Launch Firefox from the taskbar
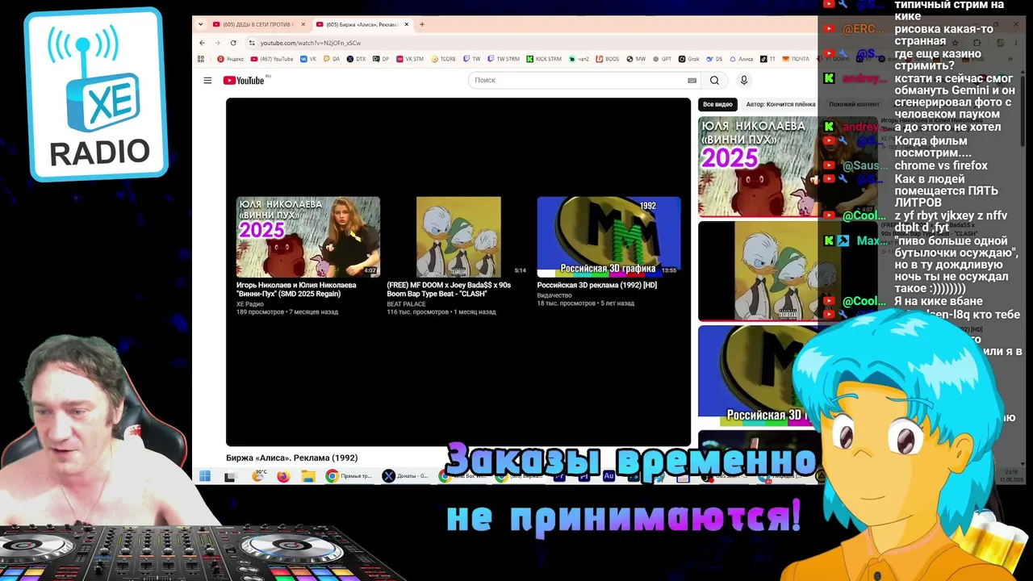 283,476
